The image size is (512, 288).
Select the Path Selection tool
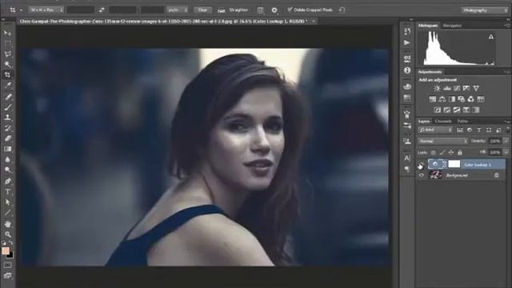coord(7,202)
